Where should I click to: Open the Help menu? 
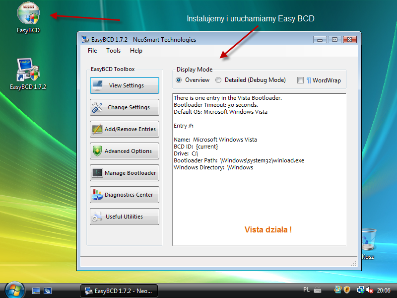(136, 51)
